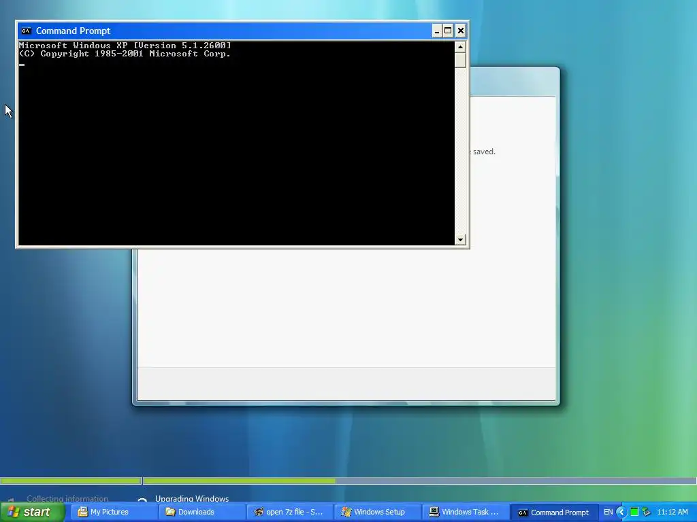
Task: Click the setup progress bar at bottom
Action: click(x=348, y=481)
